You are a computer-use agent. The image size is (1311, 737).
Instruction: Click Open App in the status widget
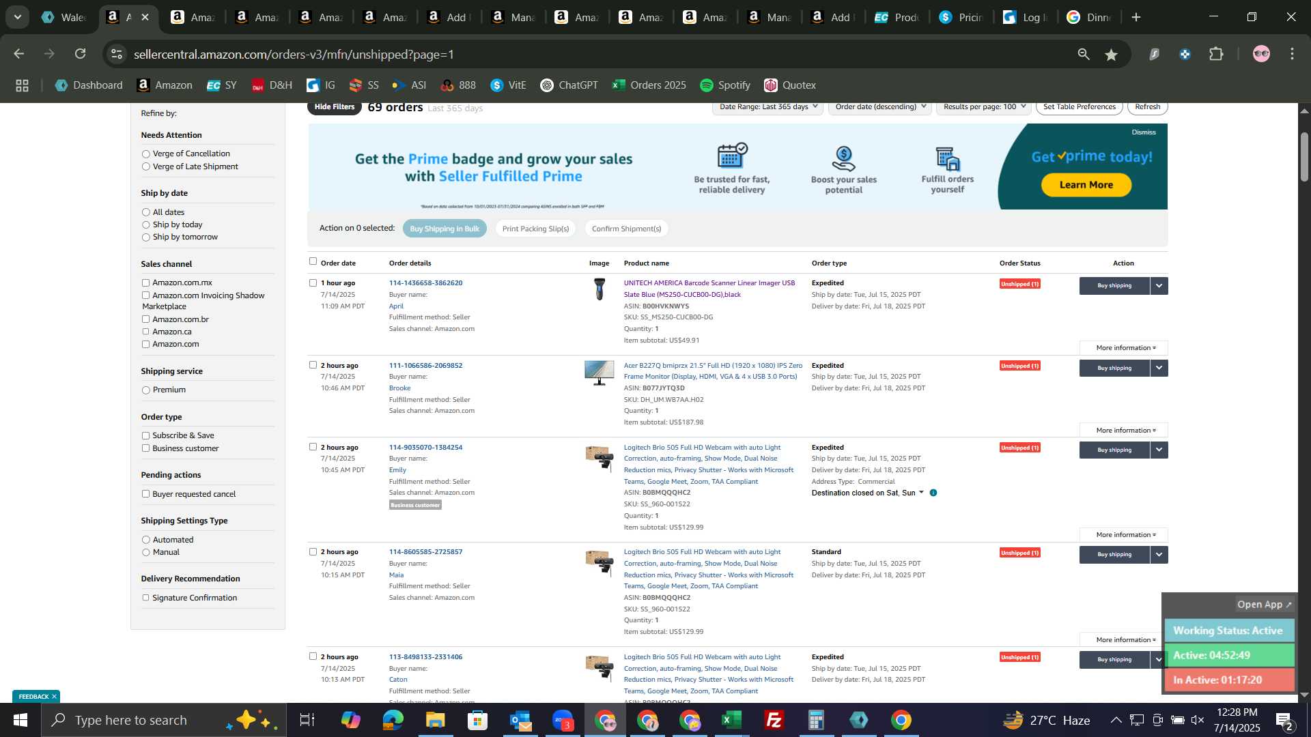[x=1265, y=605]
